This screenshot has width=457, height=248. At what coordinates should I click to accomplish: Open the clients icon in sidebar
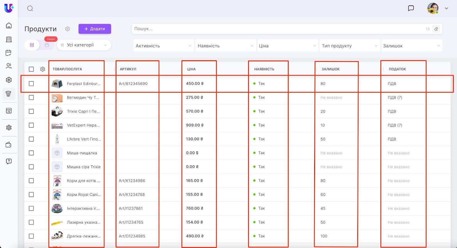tap(9, 66)
